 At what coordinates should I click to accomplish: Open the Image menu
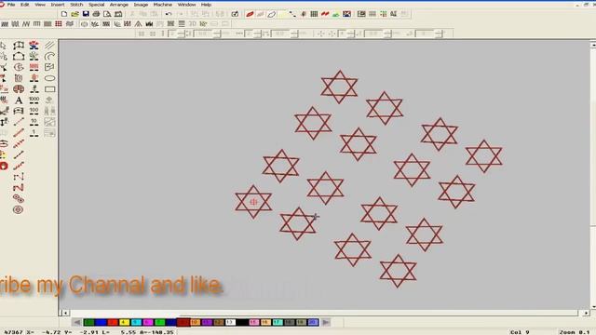click(x=141, y=5)
